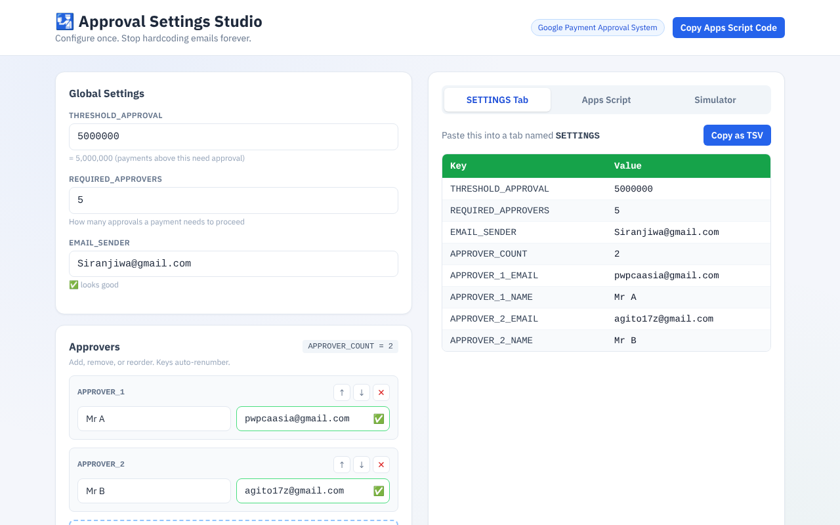The height and width of the screenshot is (525, 840).
Task: Click green checkmark in agito17z email field
Action: point(379,491)
